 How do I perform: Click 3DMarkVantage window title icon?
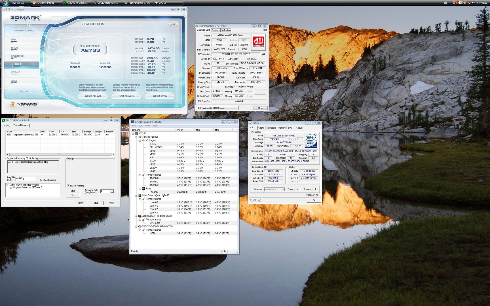[4, 9]
